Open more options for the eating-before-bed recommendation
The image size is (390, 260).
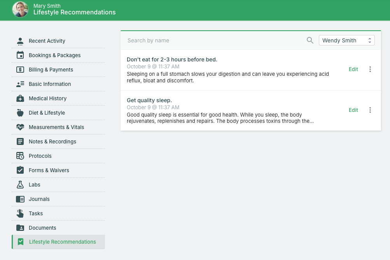(x=370, y=69)
